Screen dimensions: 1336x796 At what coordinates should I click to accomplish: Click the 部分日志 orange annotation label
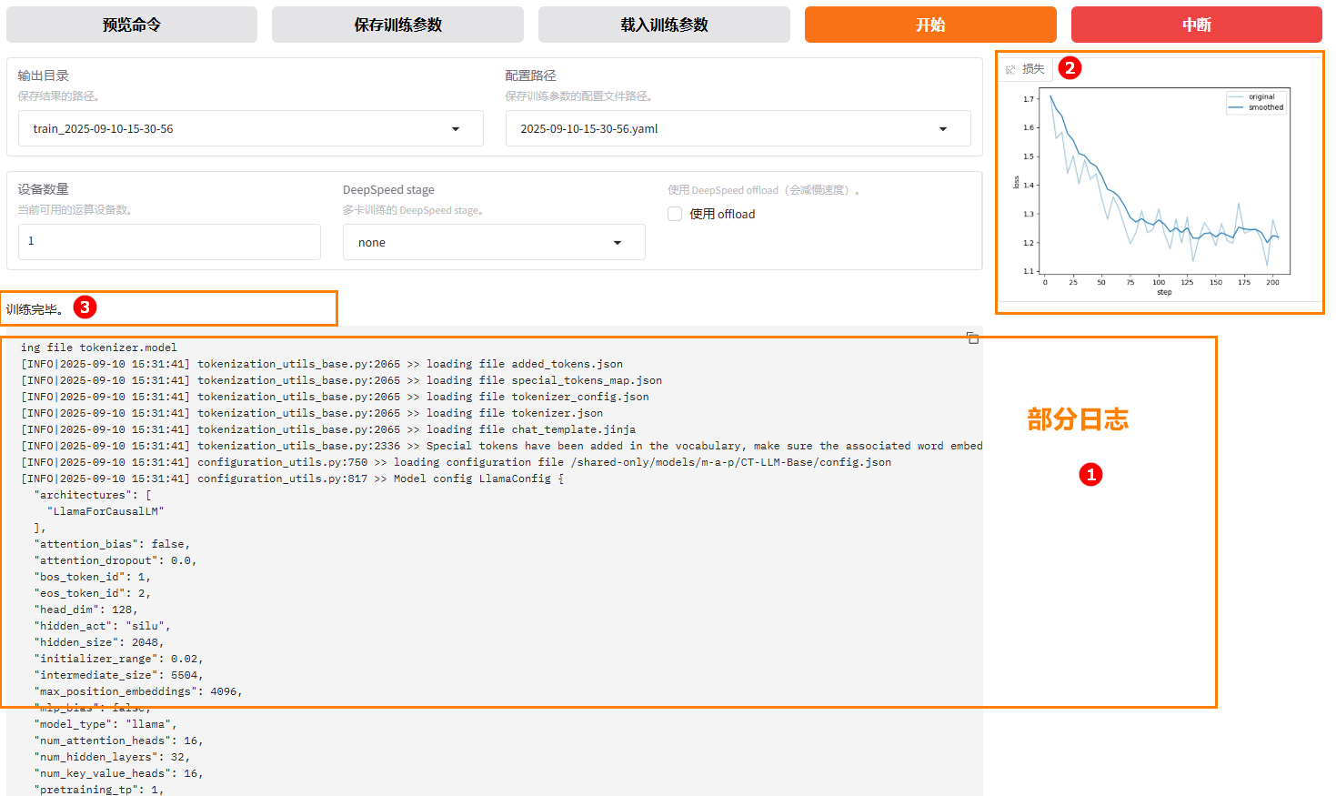click(1077, 419)
